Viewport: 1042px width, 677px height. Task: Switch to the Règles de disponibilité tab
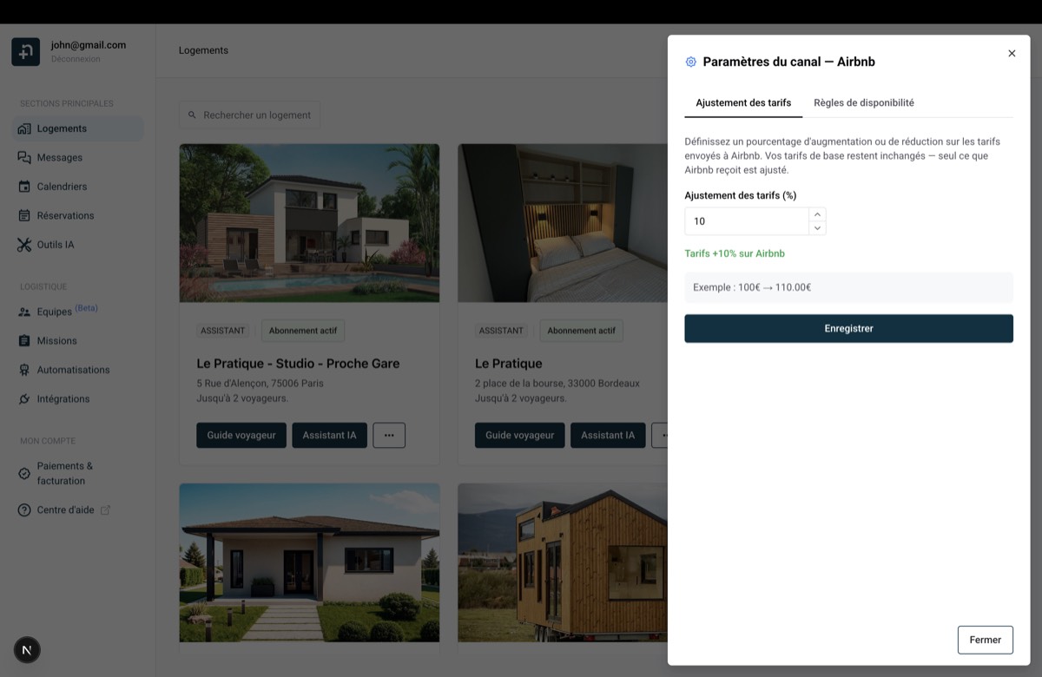[x=863, y=102]
